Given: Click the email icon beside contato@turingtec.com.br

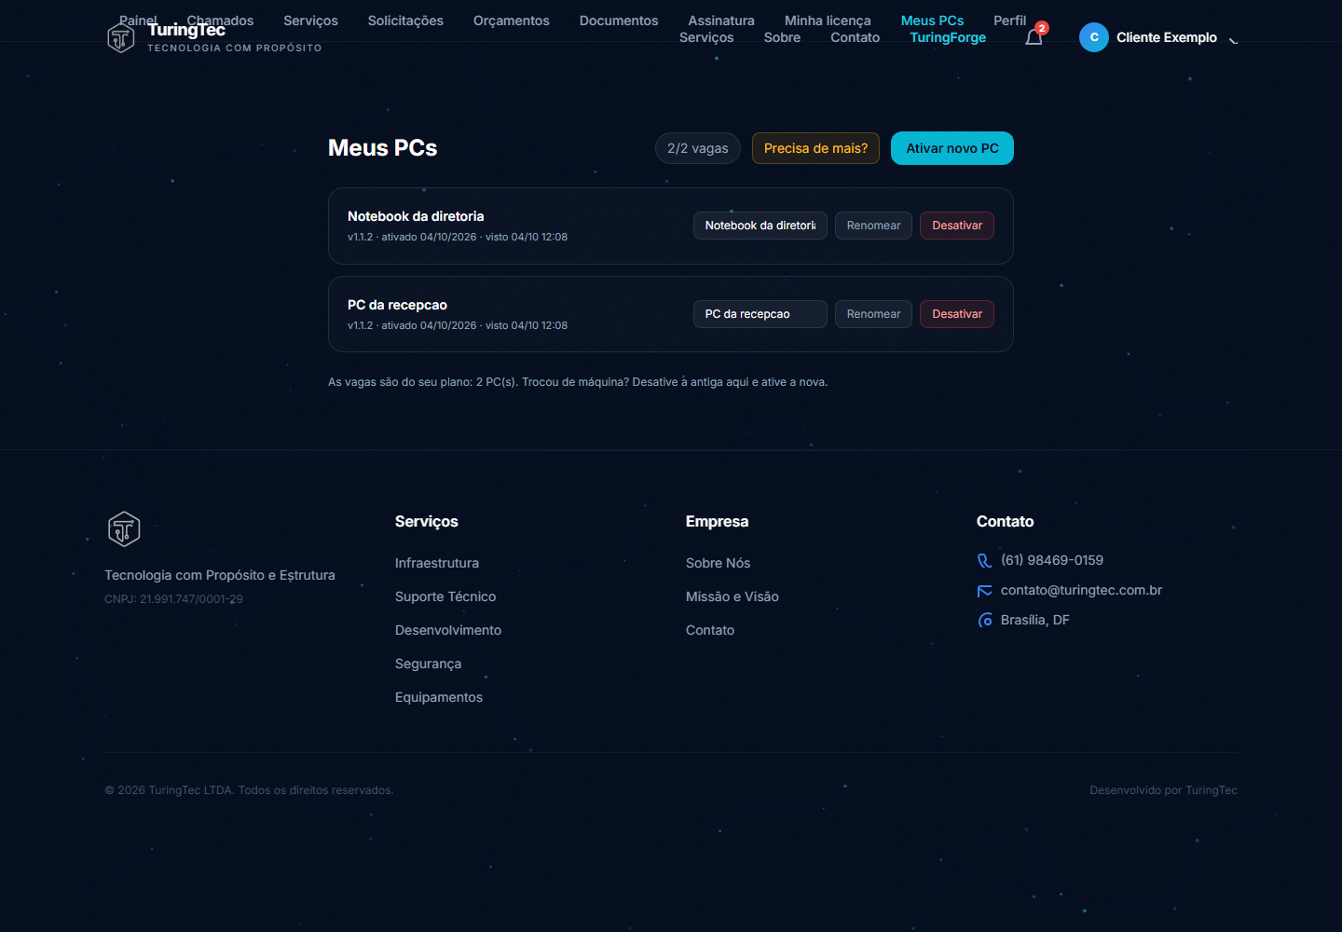Looking at the screenshot, I should coord(984,591).
